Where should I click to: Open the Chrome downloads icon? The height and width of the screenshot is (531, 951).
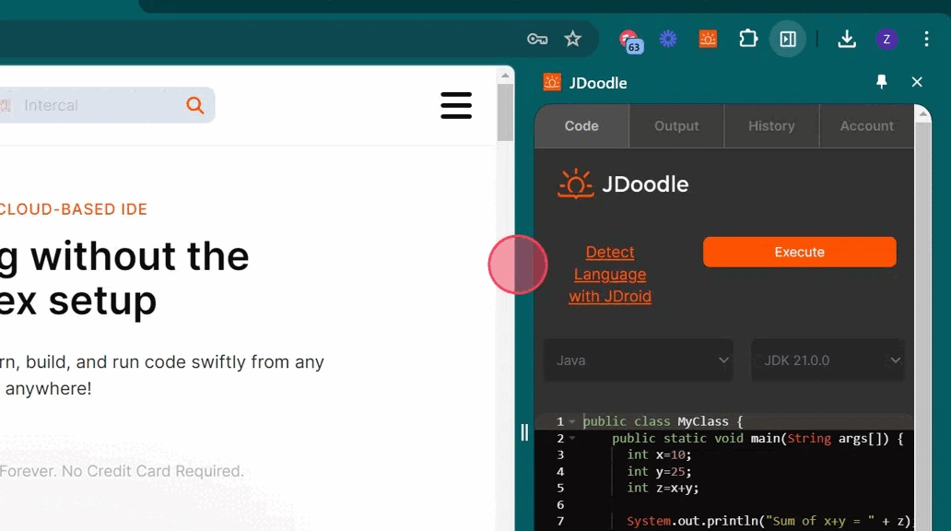[x=846, y=39]
